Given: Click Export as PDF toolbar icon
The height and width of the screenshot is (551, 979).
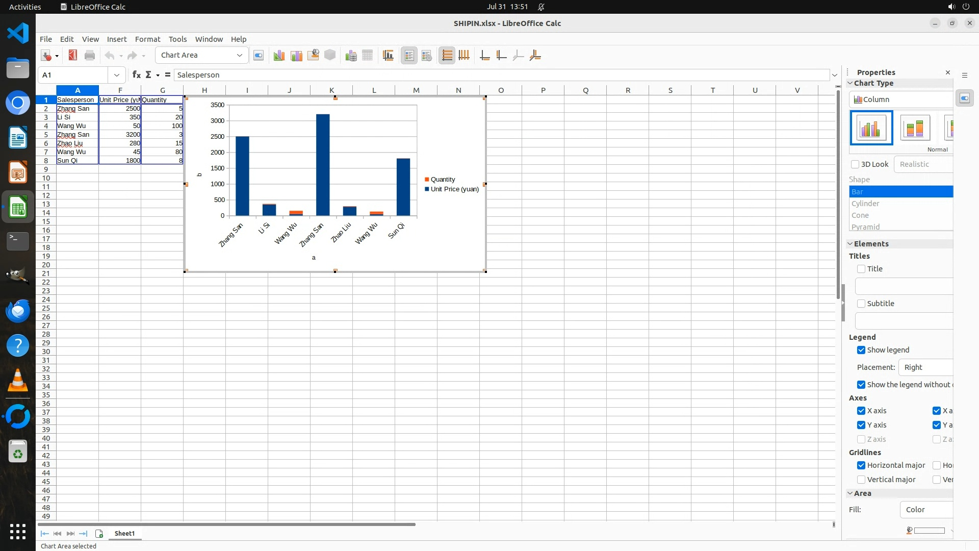Looking at the screenshot, I should (73, 55).
